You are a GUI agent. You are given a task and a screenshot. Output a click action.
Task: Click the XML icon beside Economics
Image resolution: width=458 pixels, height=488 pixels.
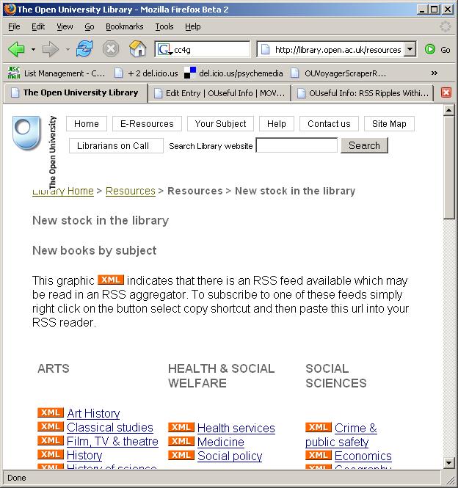pyautogui.click(x=319, y=455)
